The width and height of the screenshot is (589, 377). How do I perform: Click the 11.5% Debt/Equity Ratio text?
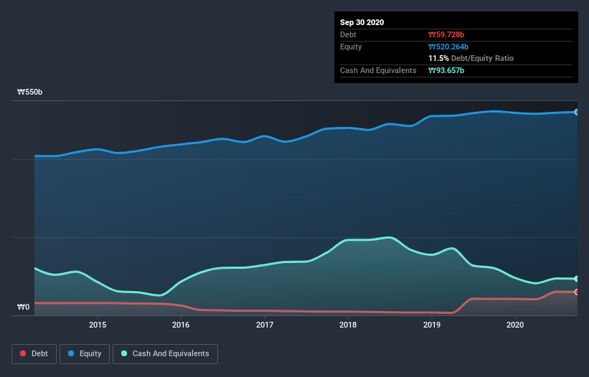(471, 58)
